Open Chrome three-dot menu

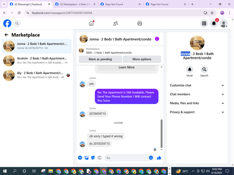point(229,13)
